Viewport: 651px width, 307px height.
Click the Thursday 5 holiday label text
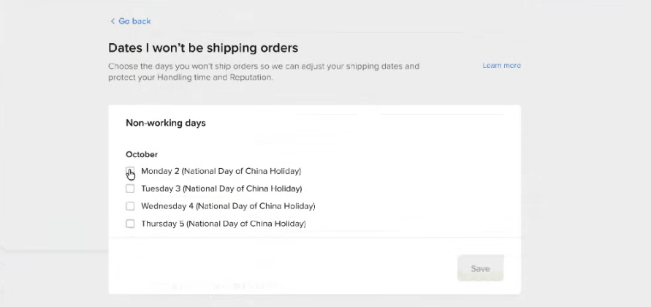(x=223, y=224)
